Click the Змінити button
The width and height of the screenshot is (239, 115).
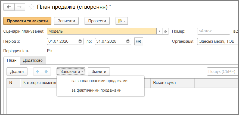[99, 72]
